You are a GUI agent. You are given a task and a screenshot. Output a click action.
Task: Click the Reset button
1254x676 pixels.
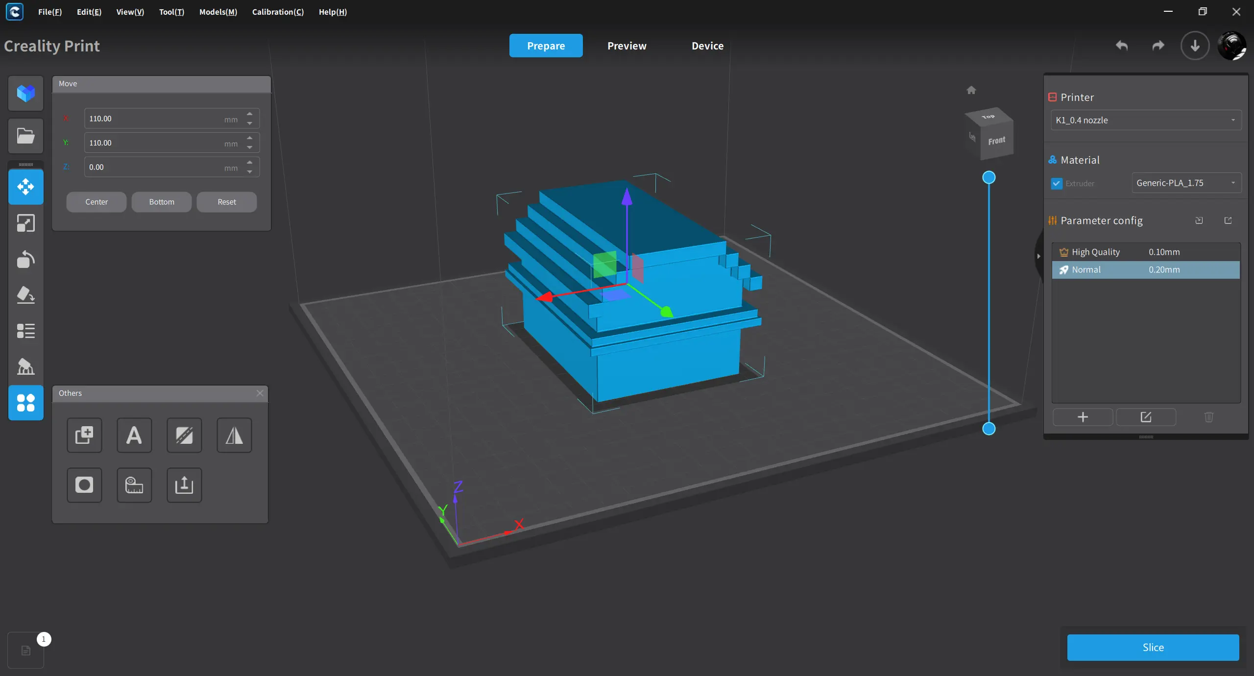coord(227,202)
